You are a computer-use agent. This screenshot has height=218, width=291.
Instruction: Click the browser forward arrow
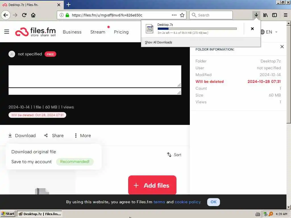coord(15,15)
